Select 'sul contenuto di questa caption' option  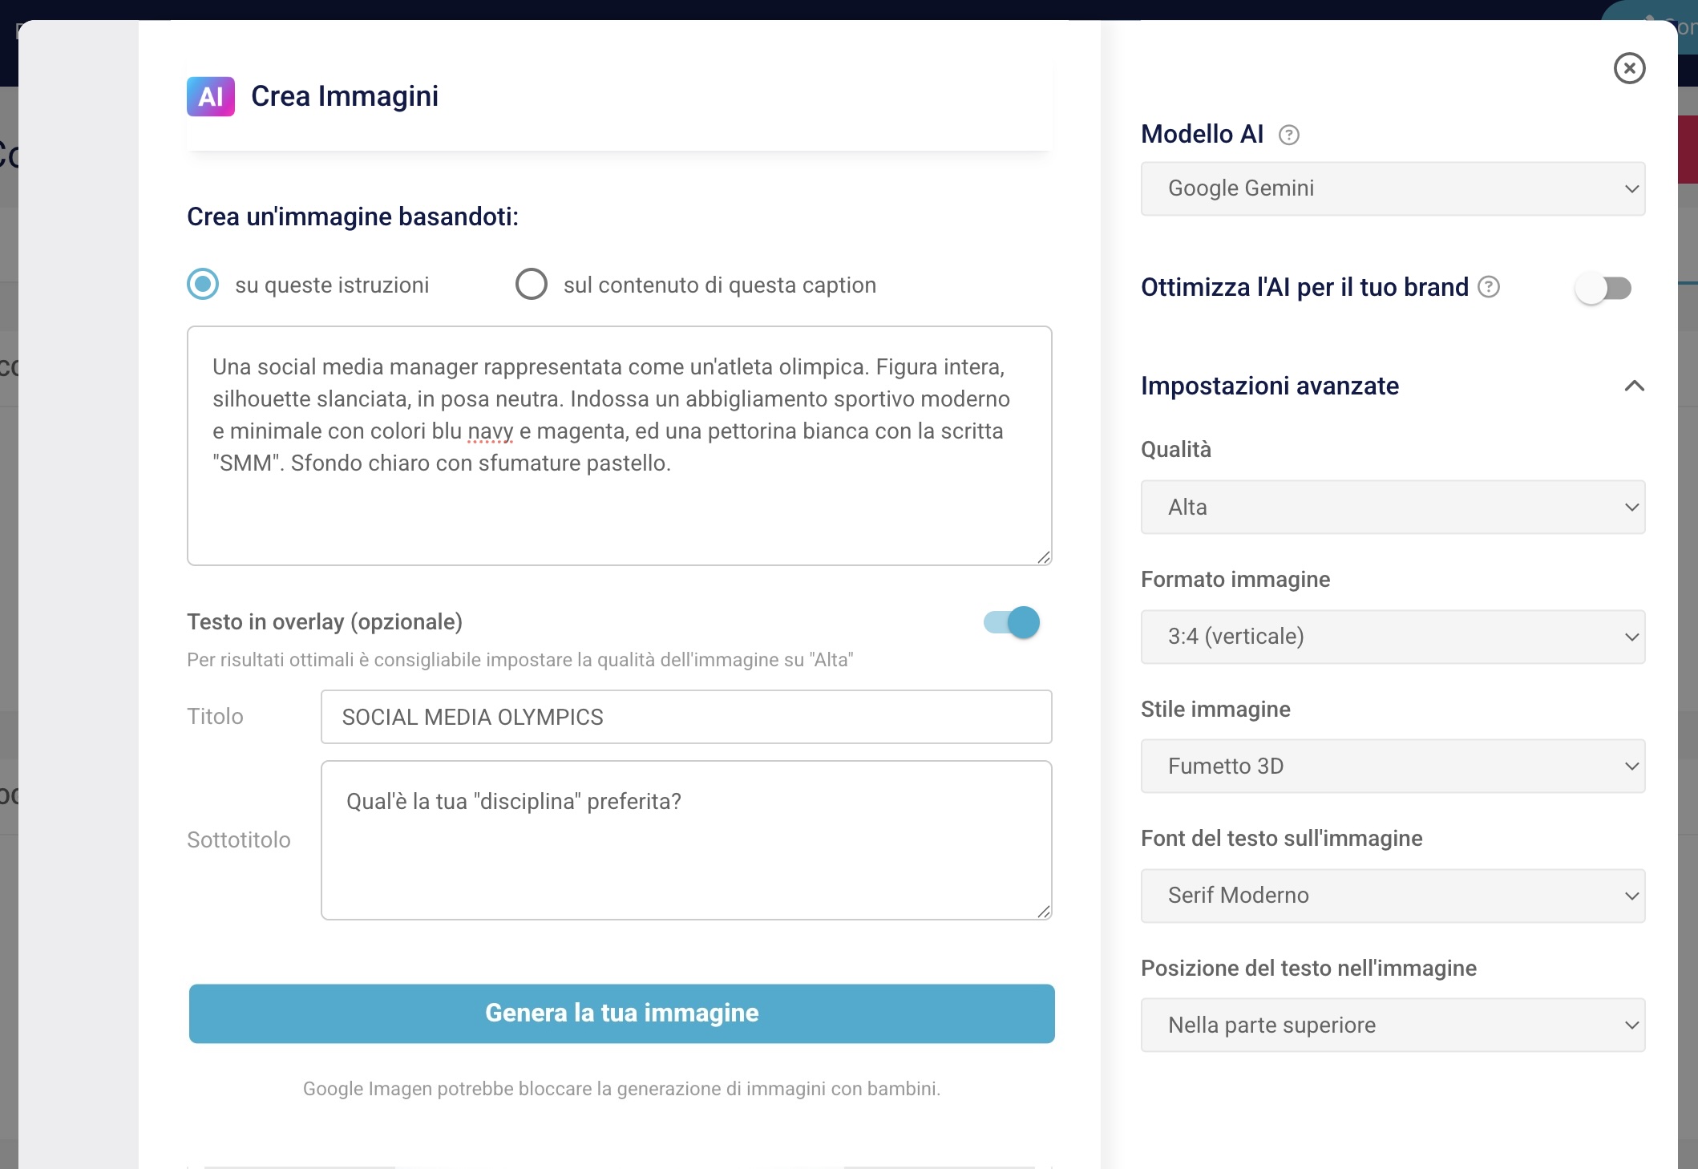[x=532, y=285]
